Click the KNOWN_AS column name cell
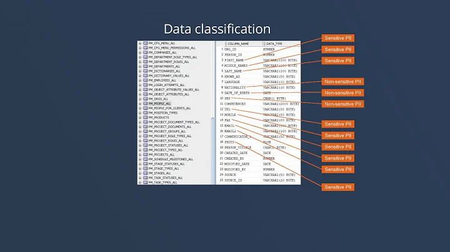 232,77
